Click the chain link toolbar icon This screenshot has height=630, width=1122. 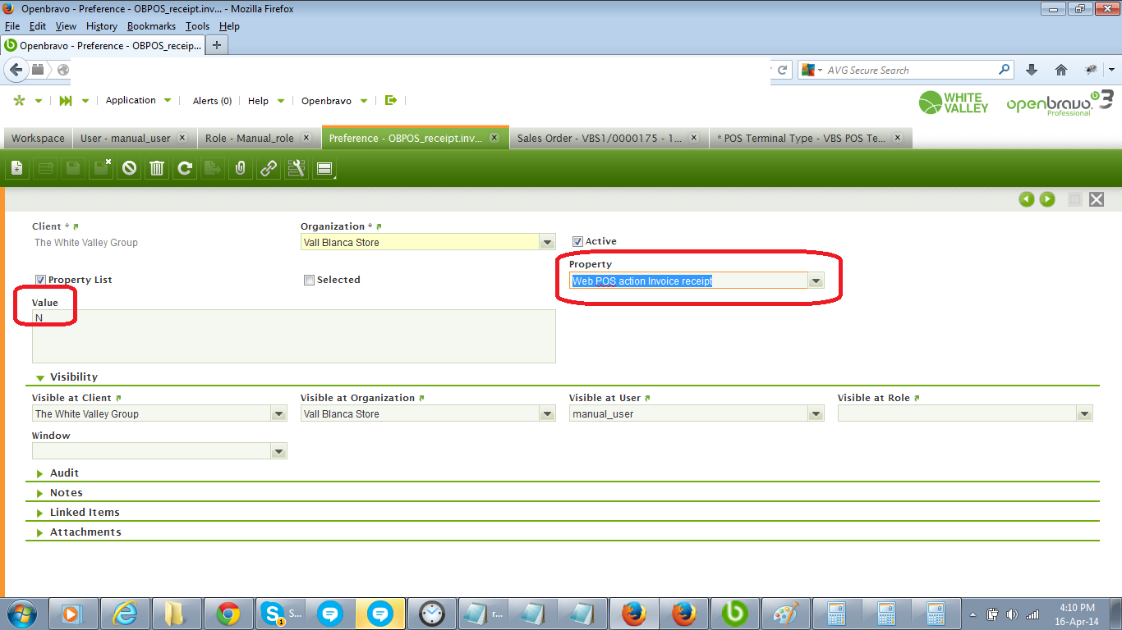tap(269, 168)
